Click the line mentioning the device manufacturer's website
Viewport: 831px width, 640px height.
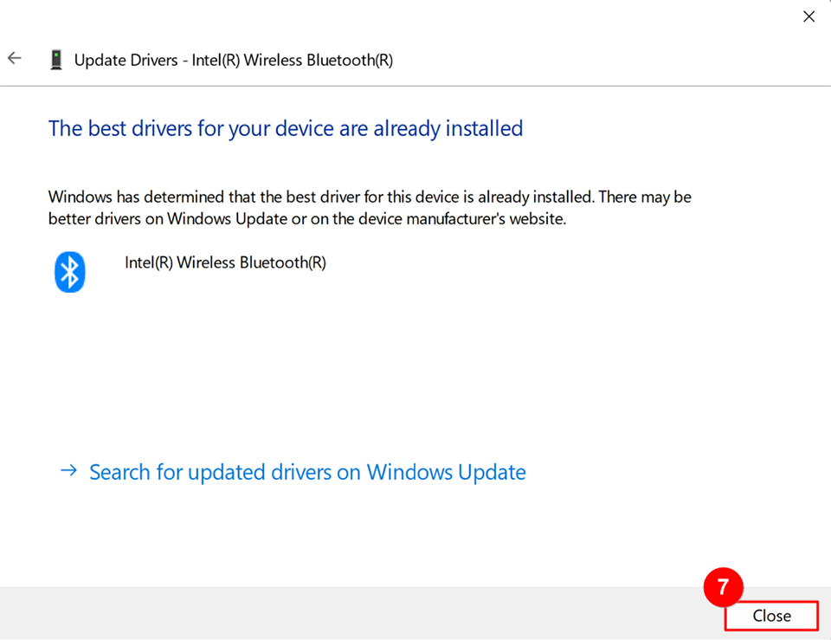coord(307,218)
